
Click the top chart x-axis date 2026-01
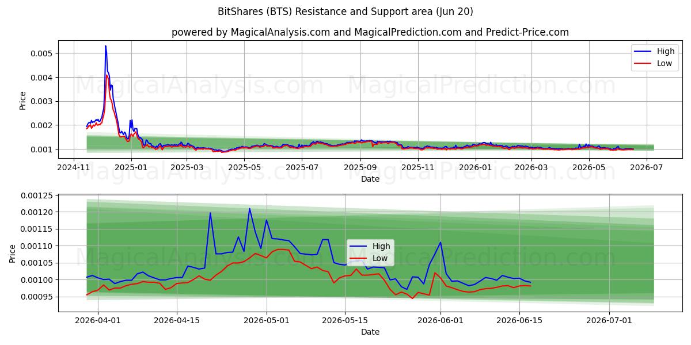click(476, 167)
